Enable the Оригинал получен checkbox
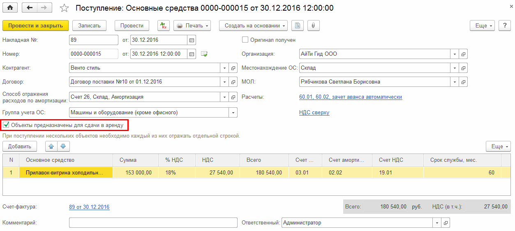The height and width of the screenshot is (231, 515). [245, 40]
